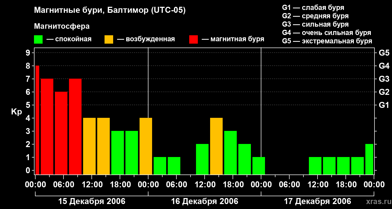Click the red 'магнитная буря' legend swatch
The width and height of the screenshot is (392, 209).
pyautogui.click(x=193, y=39)
